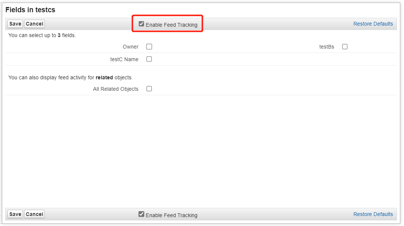The width and height of the screenshot is (404, 226).
Task: Check the Owner field for tracking
Action: coord(149,47)
